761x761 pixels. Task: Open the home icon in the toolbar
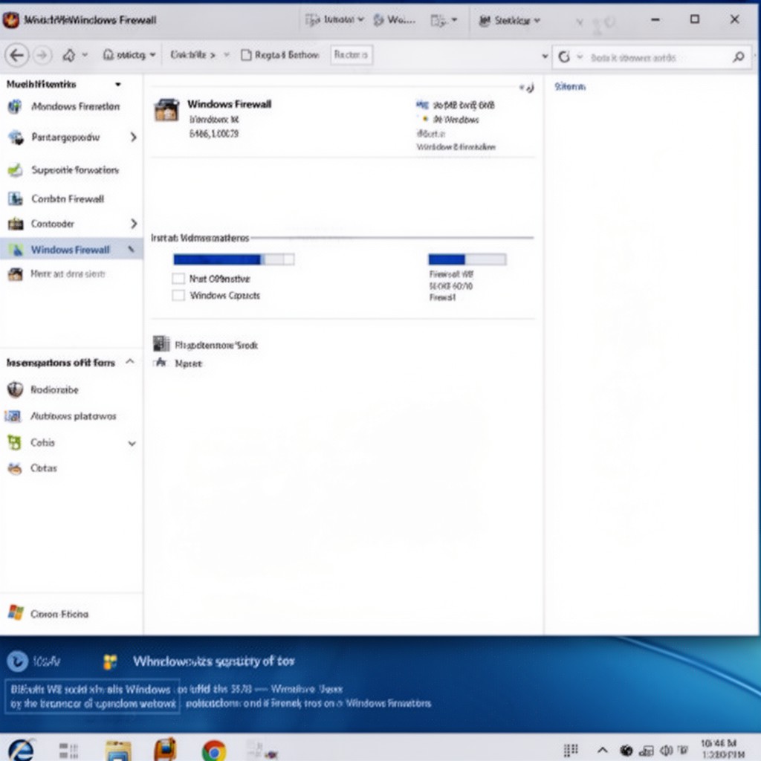point(69,55)
